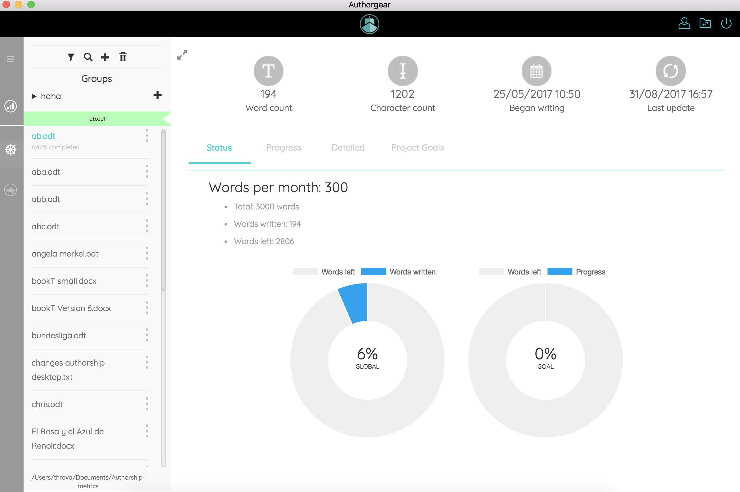
Task: Open options dots for bundesliga.odt
Action: click(x=147, y=335)
